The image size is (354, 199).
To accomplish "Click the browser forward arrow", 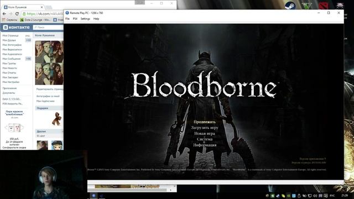I will pos(11,14).
